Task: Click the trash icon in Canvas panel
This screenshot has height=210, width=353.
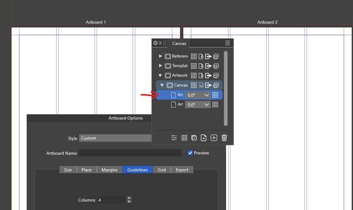Action: coord(224,138)
